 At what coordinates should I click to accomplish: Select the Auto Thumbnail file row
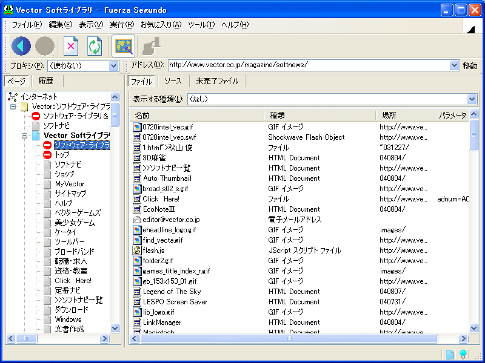pyautogui.click(x=299, y=178)
